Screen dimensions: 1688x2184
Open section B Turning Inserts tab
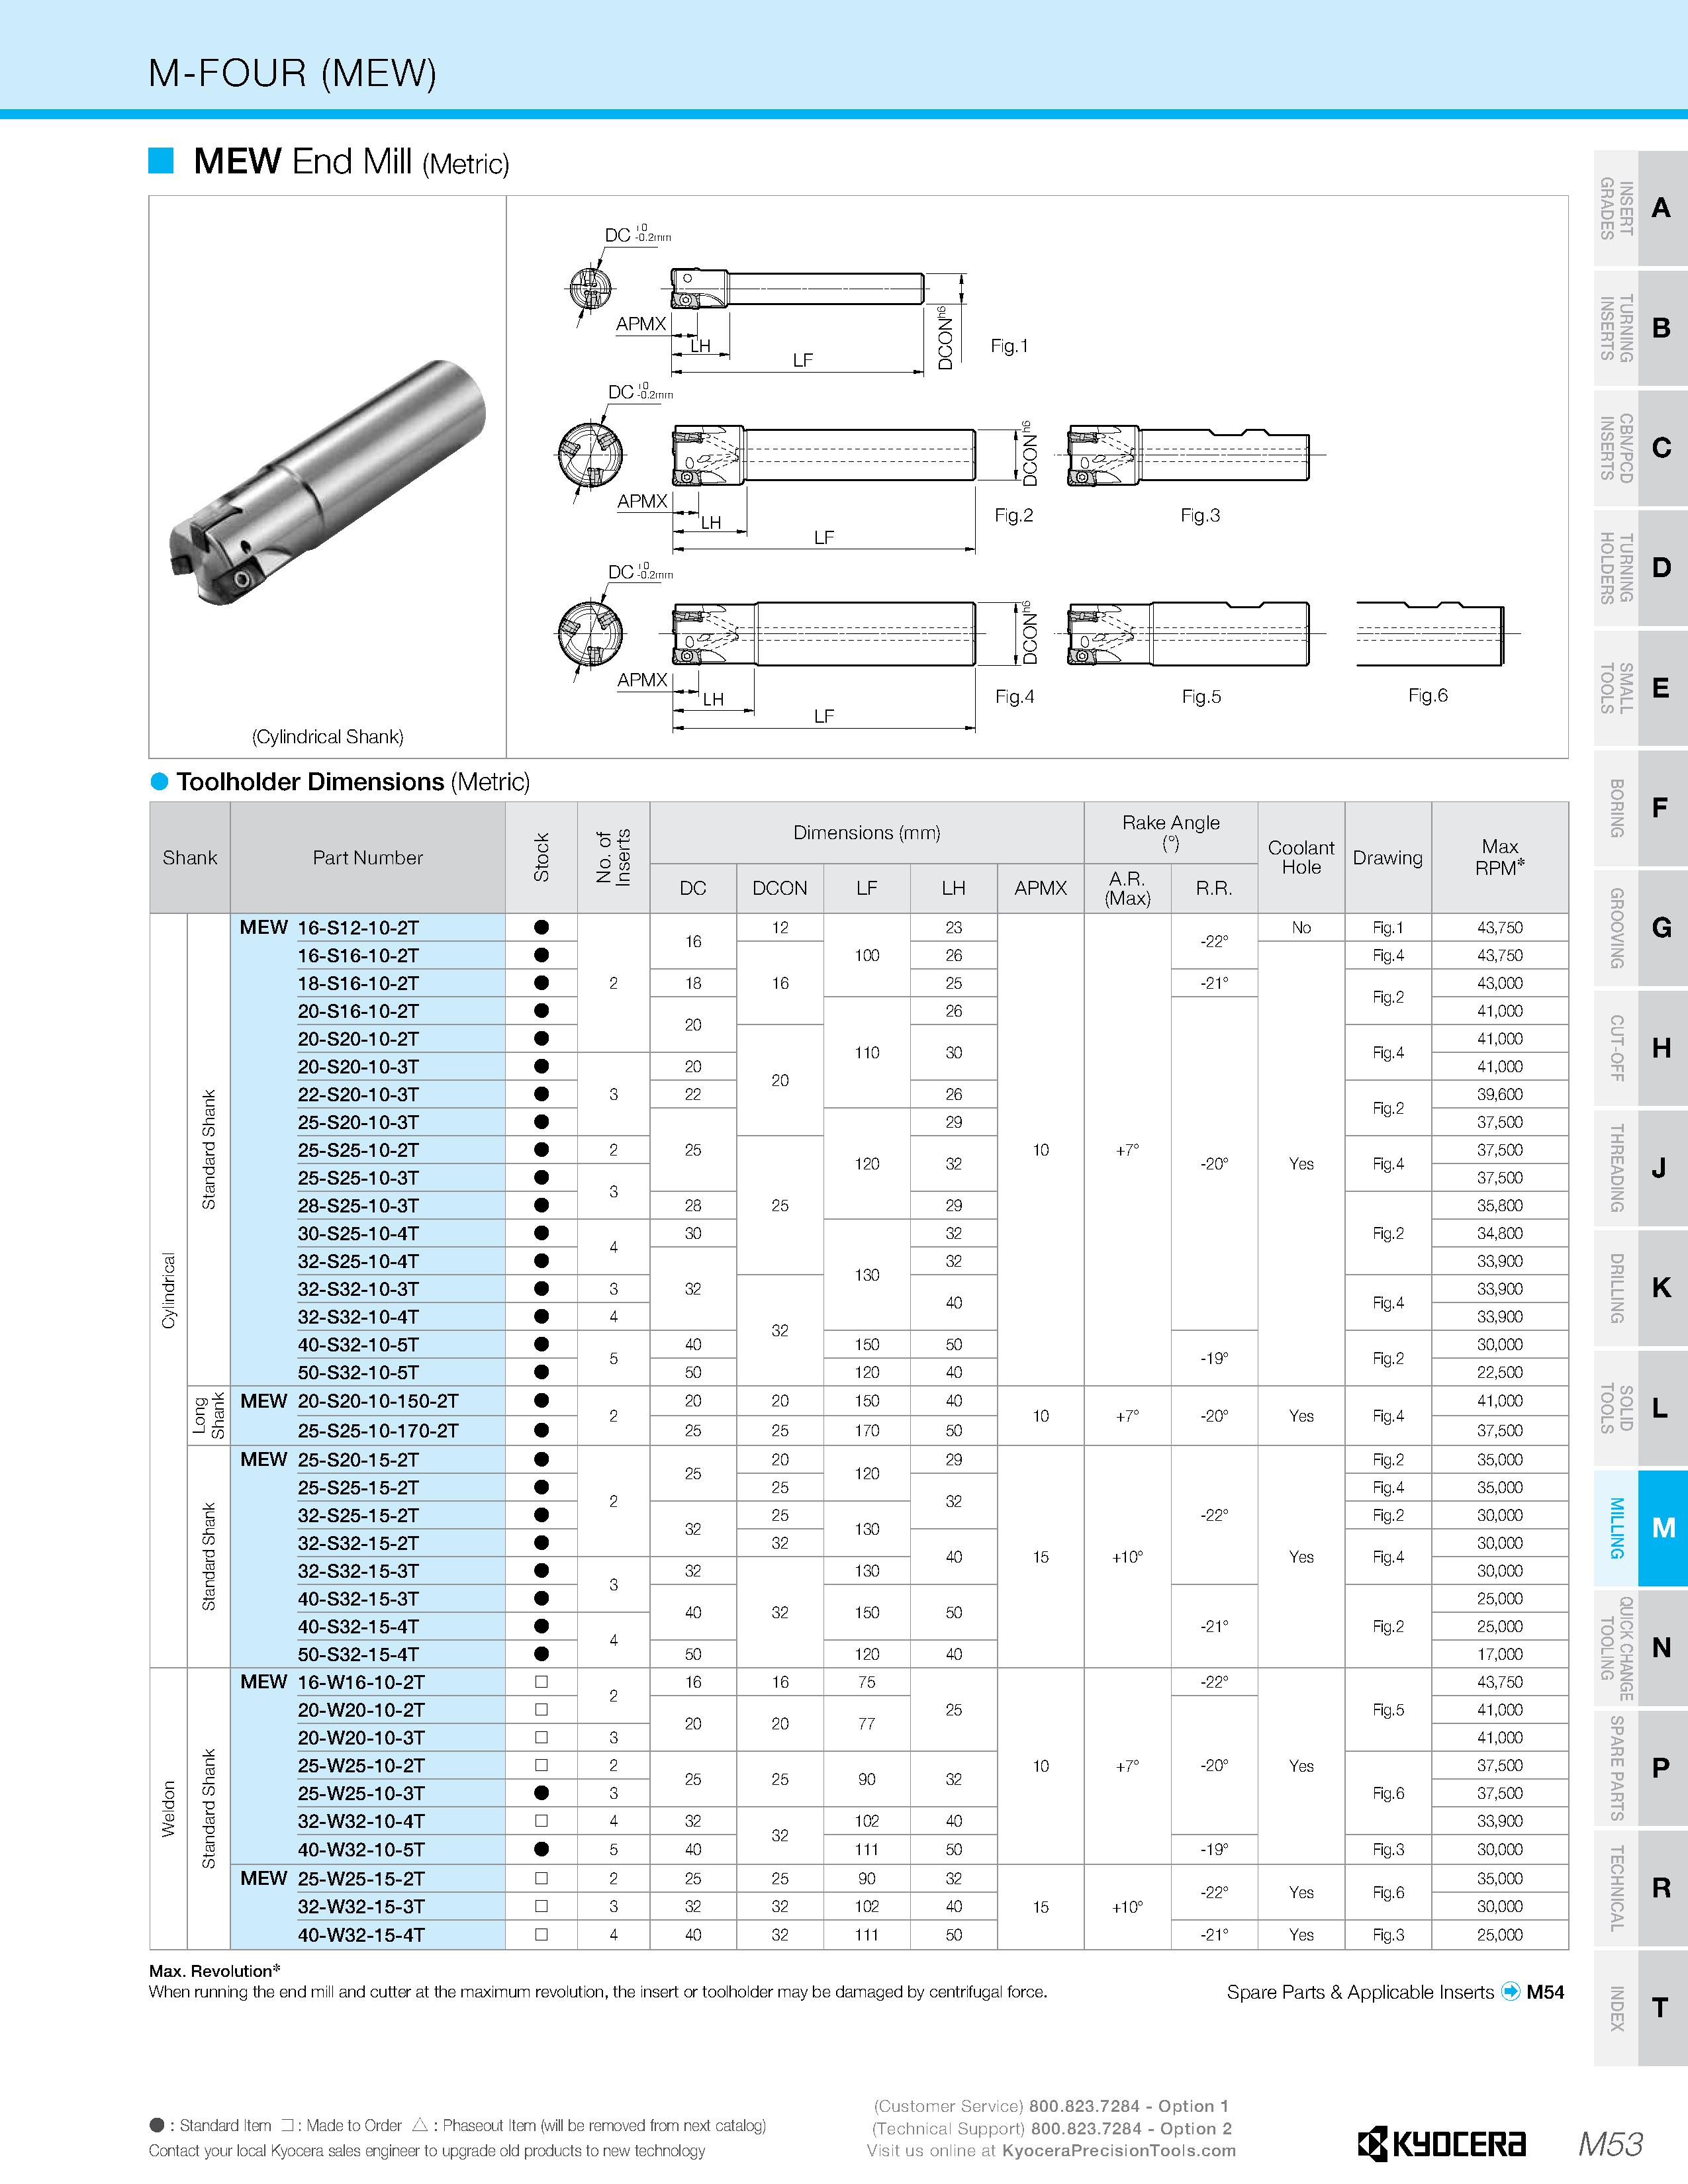click(x=1640, y=328)
